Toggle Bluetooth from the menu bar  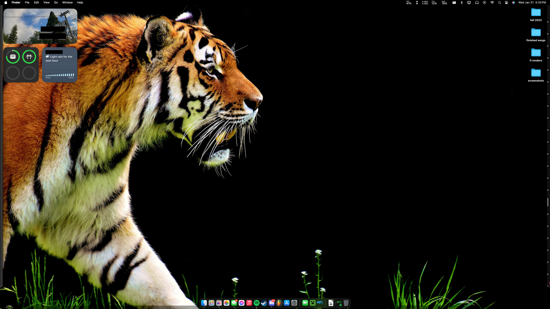click(x=461, y=2)
